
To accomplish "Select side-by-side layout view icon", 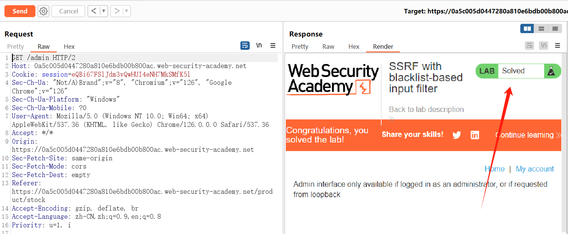I will (527, 29).
